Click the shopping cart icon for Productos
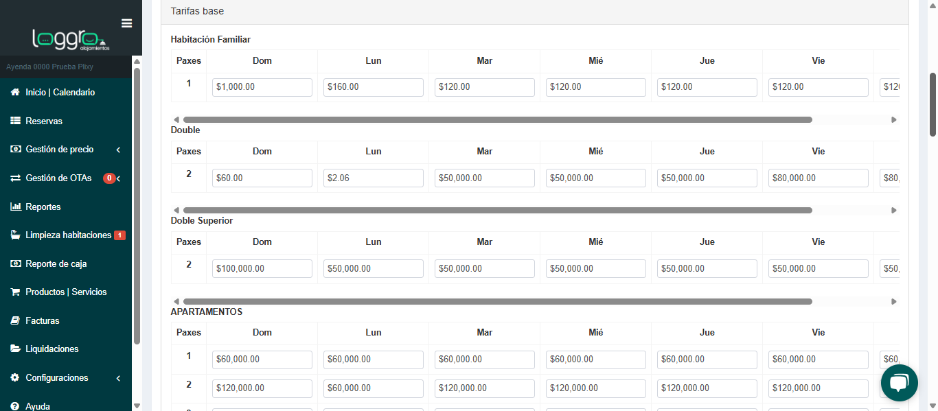 15,292
